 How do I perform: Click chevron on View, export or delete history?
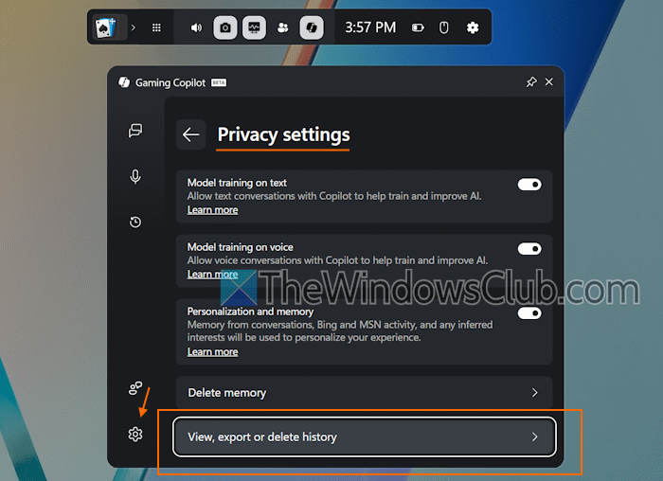point(535,437)
